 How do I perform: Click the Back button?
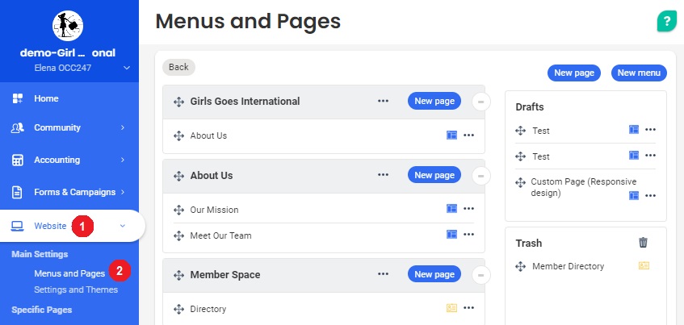pos(178,67)
